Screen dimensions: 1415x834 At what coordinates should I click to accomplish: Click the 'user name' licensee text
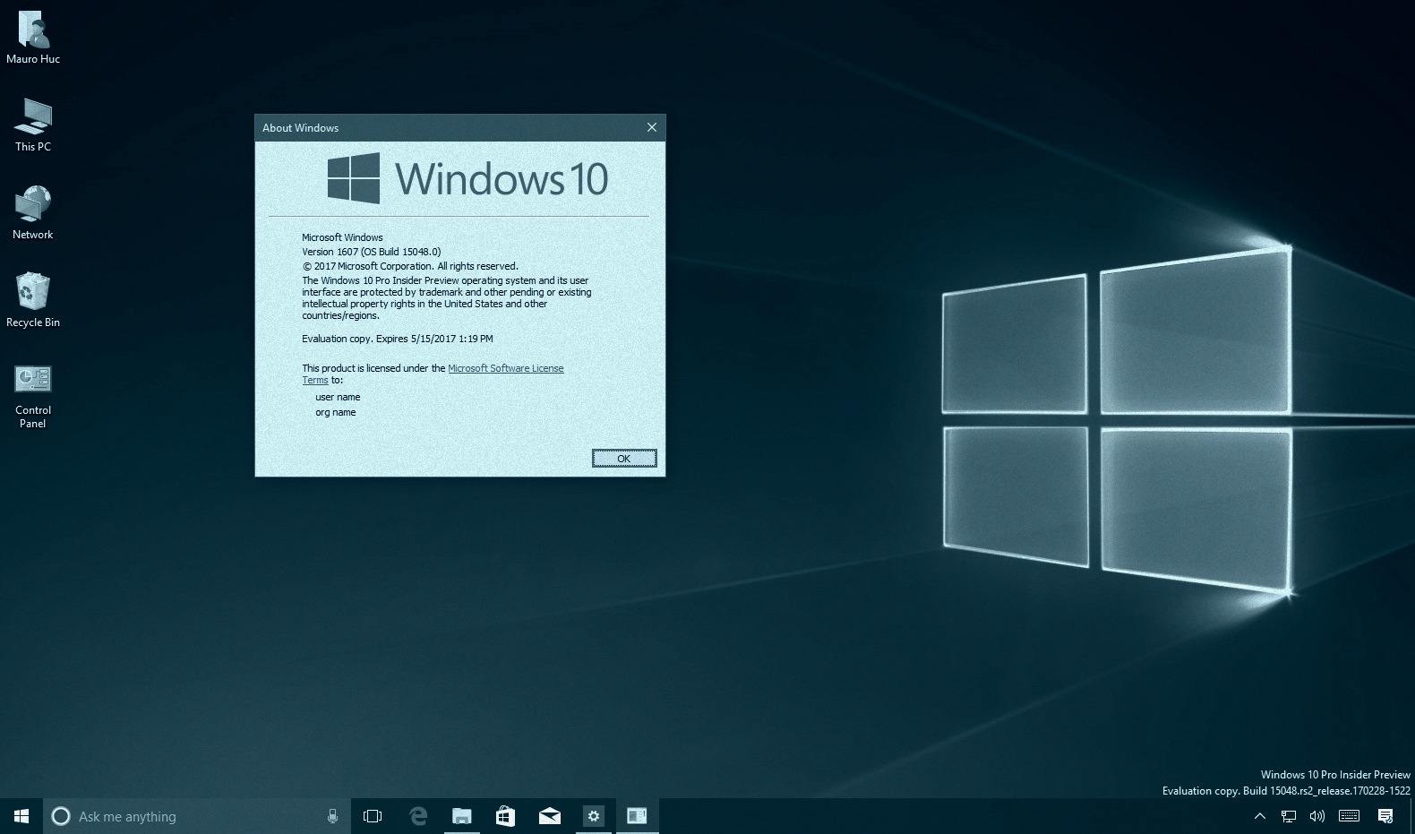338,397
